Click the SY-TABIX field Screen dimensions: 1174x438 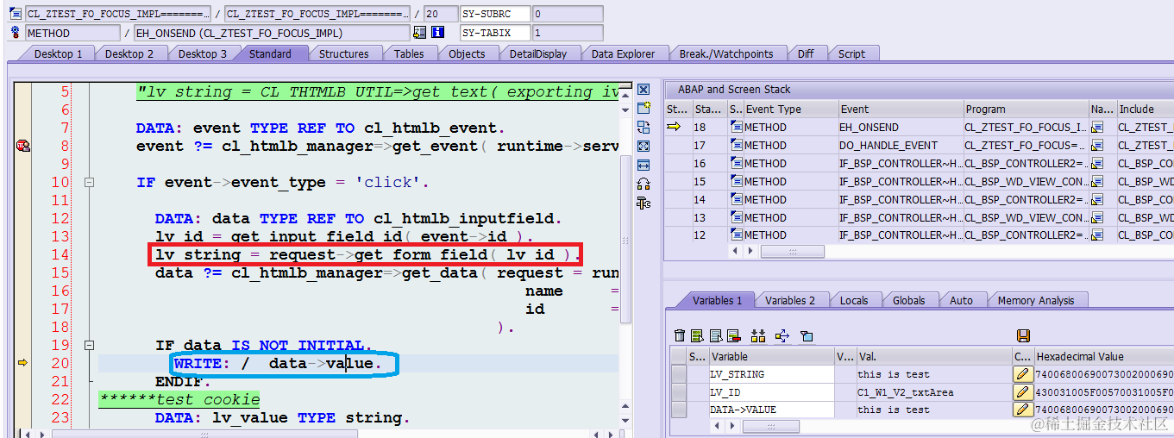pyautogui.click(x=494, y=33)
